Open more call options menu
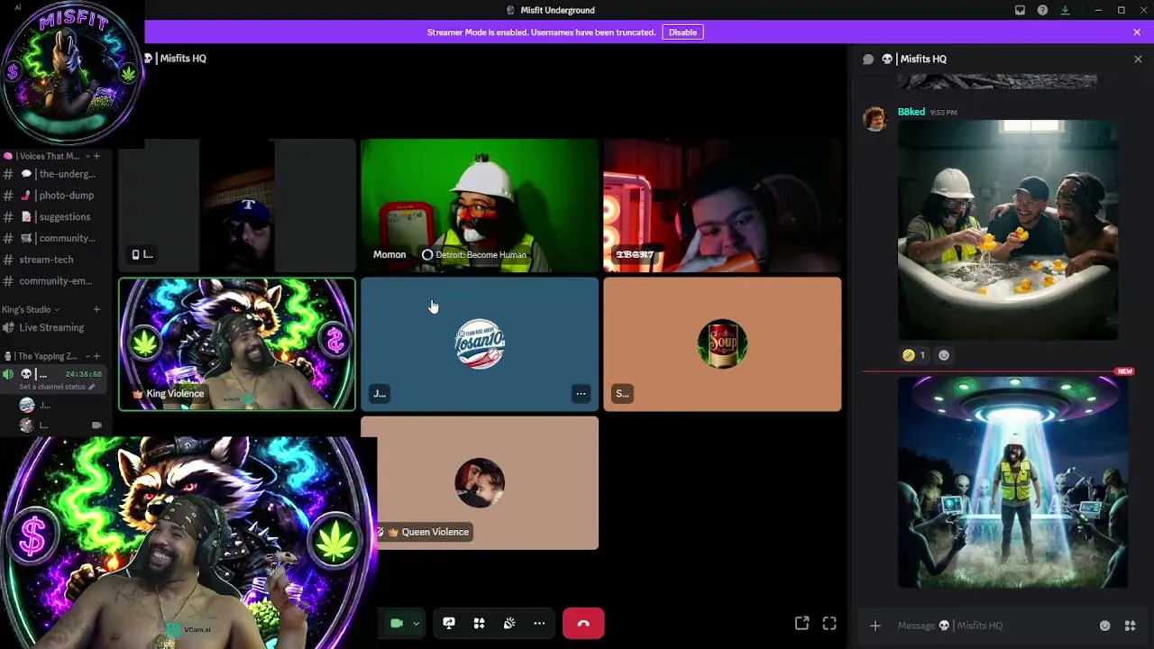Image resolution: width=1154 pixels, height=649 pixels. [x=539, y=623]
